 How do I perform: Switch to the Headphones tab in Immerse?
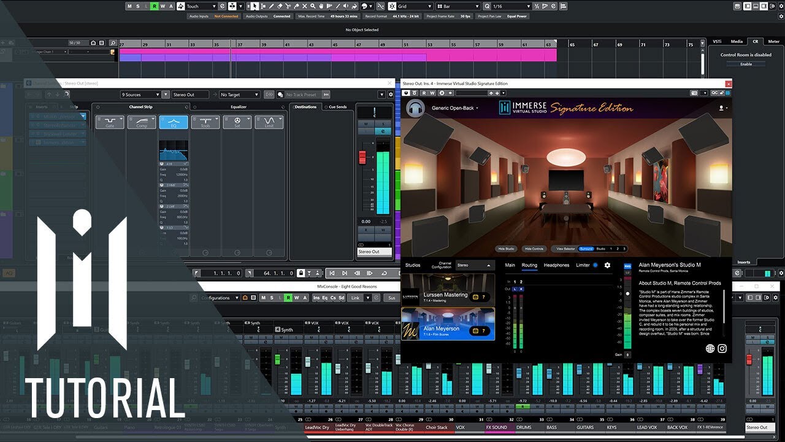coord(556,265)
